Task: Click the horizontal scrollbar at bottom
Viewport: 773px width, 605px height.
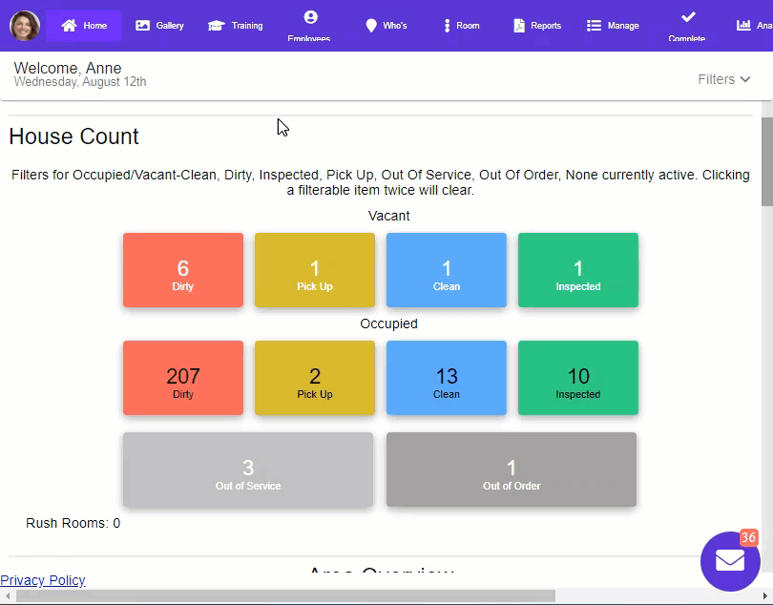Action: 286,596
